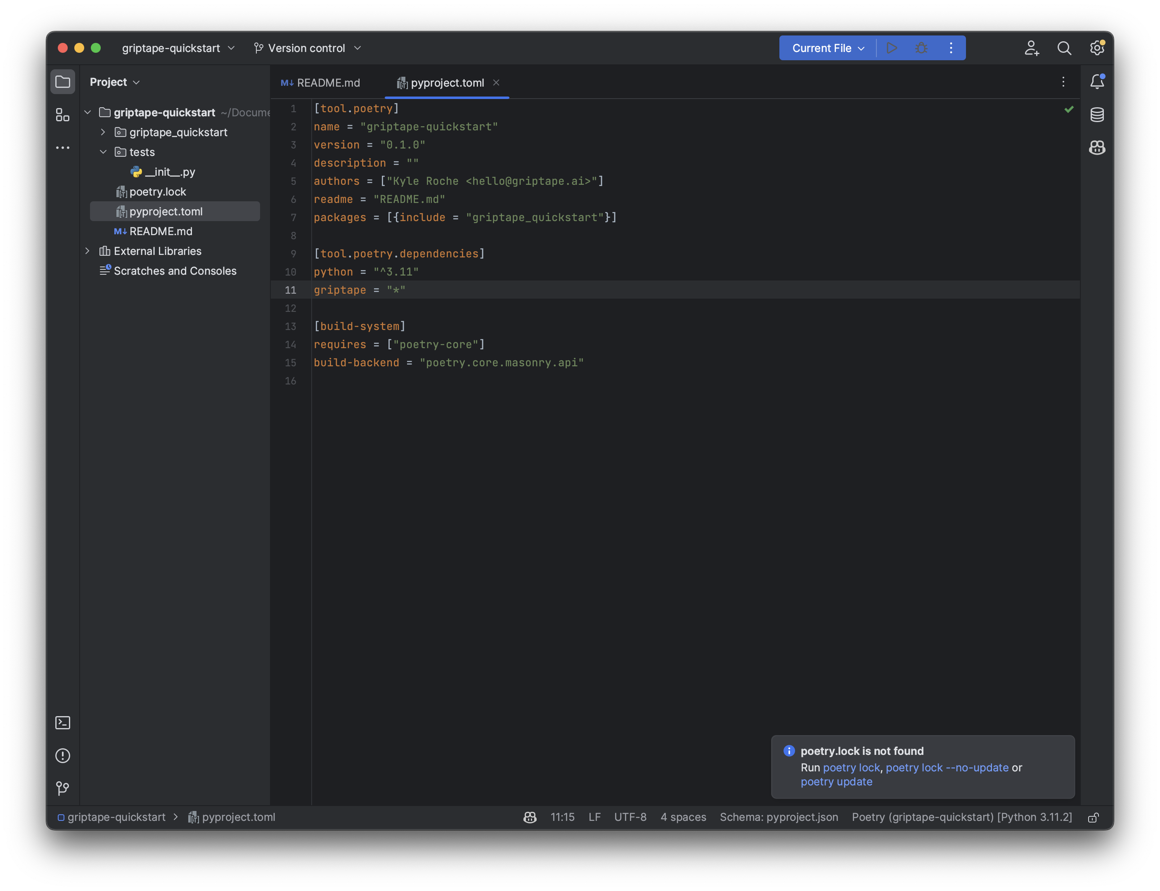Open the Copilot icon in right sidebar
This screenshot has height=891, width=1160.
pos(1097,147)
